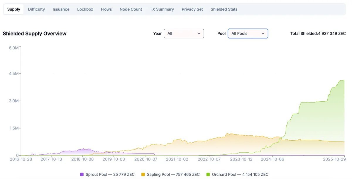Switch to the Lockbox tab
This screenshot has height=179, width=352.
pos(85,9)
